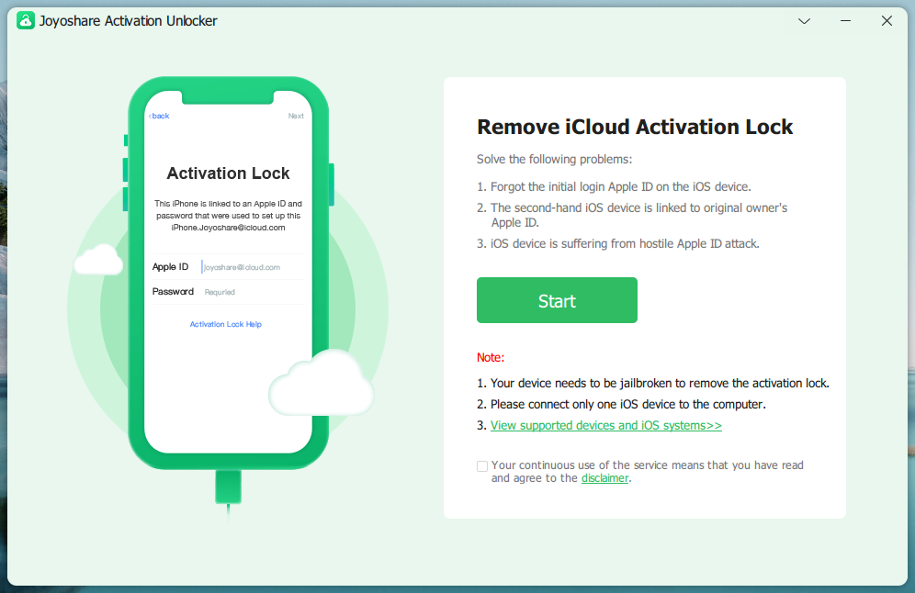Click the 'back' label in the phone illustration
Viewport: 915px width, 593px height.
click(159, 116)
